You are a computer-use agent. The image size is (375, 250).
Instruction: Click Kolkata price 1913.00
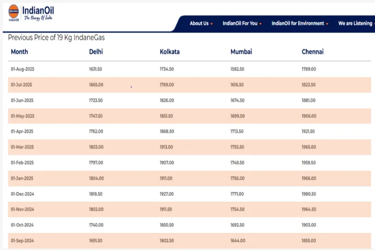click(166, 147)
